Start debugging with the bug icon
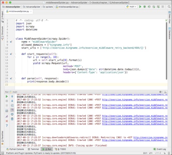Screen dimensions: 172x155 pyautogui.click(x=145, y=6)
